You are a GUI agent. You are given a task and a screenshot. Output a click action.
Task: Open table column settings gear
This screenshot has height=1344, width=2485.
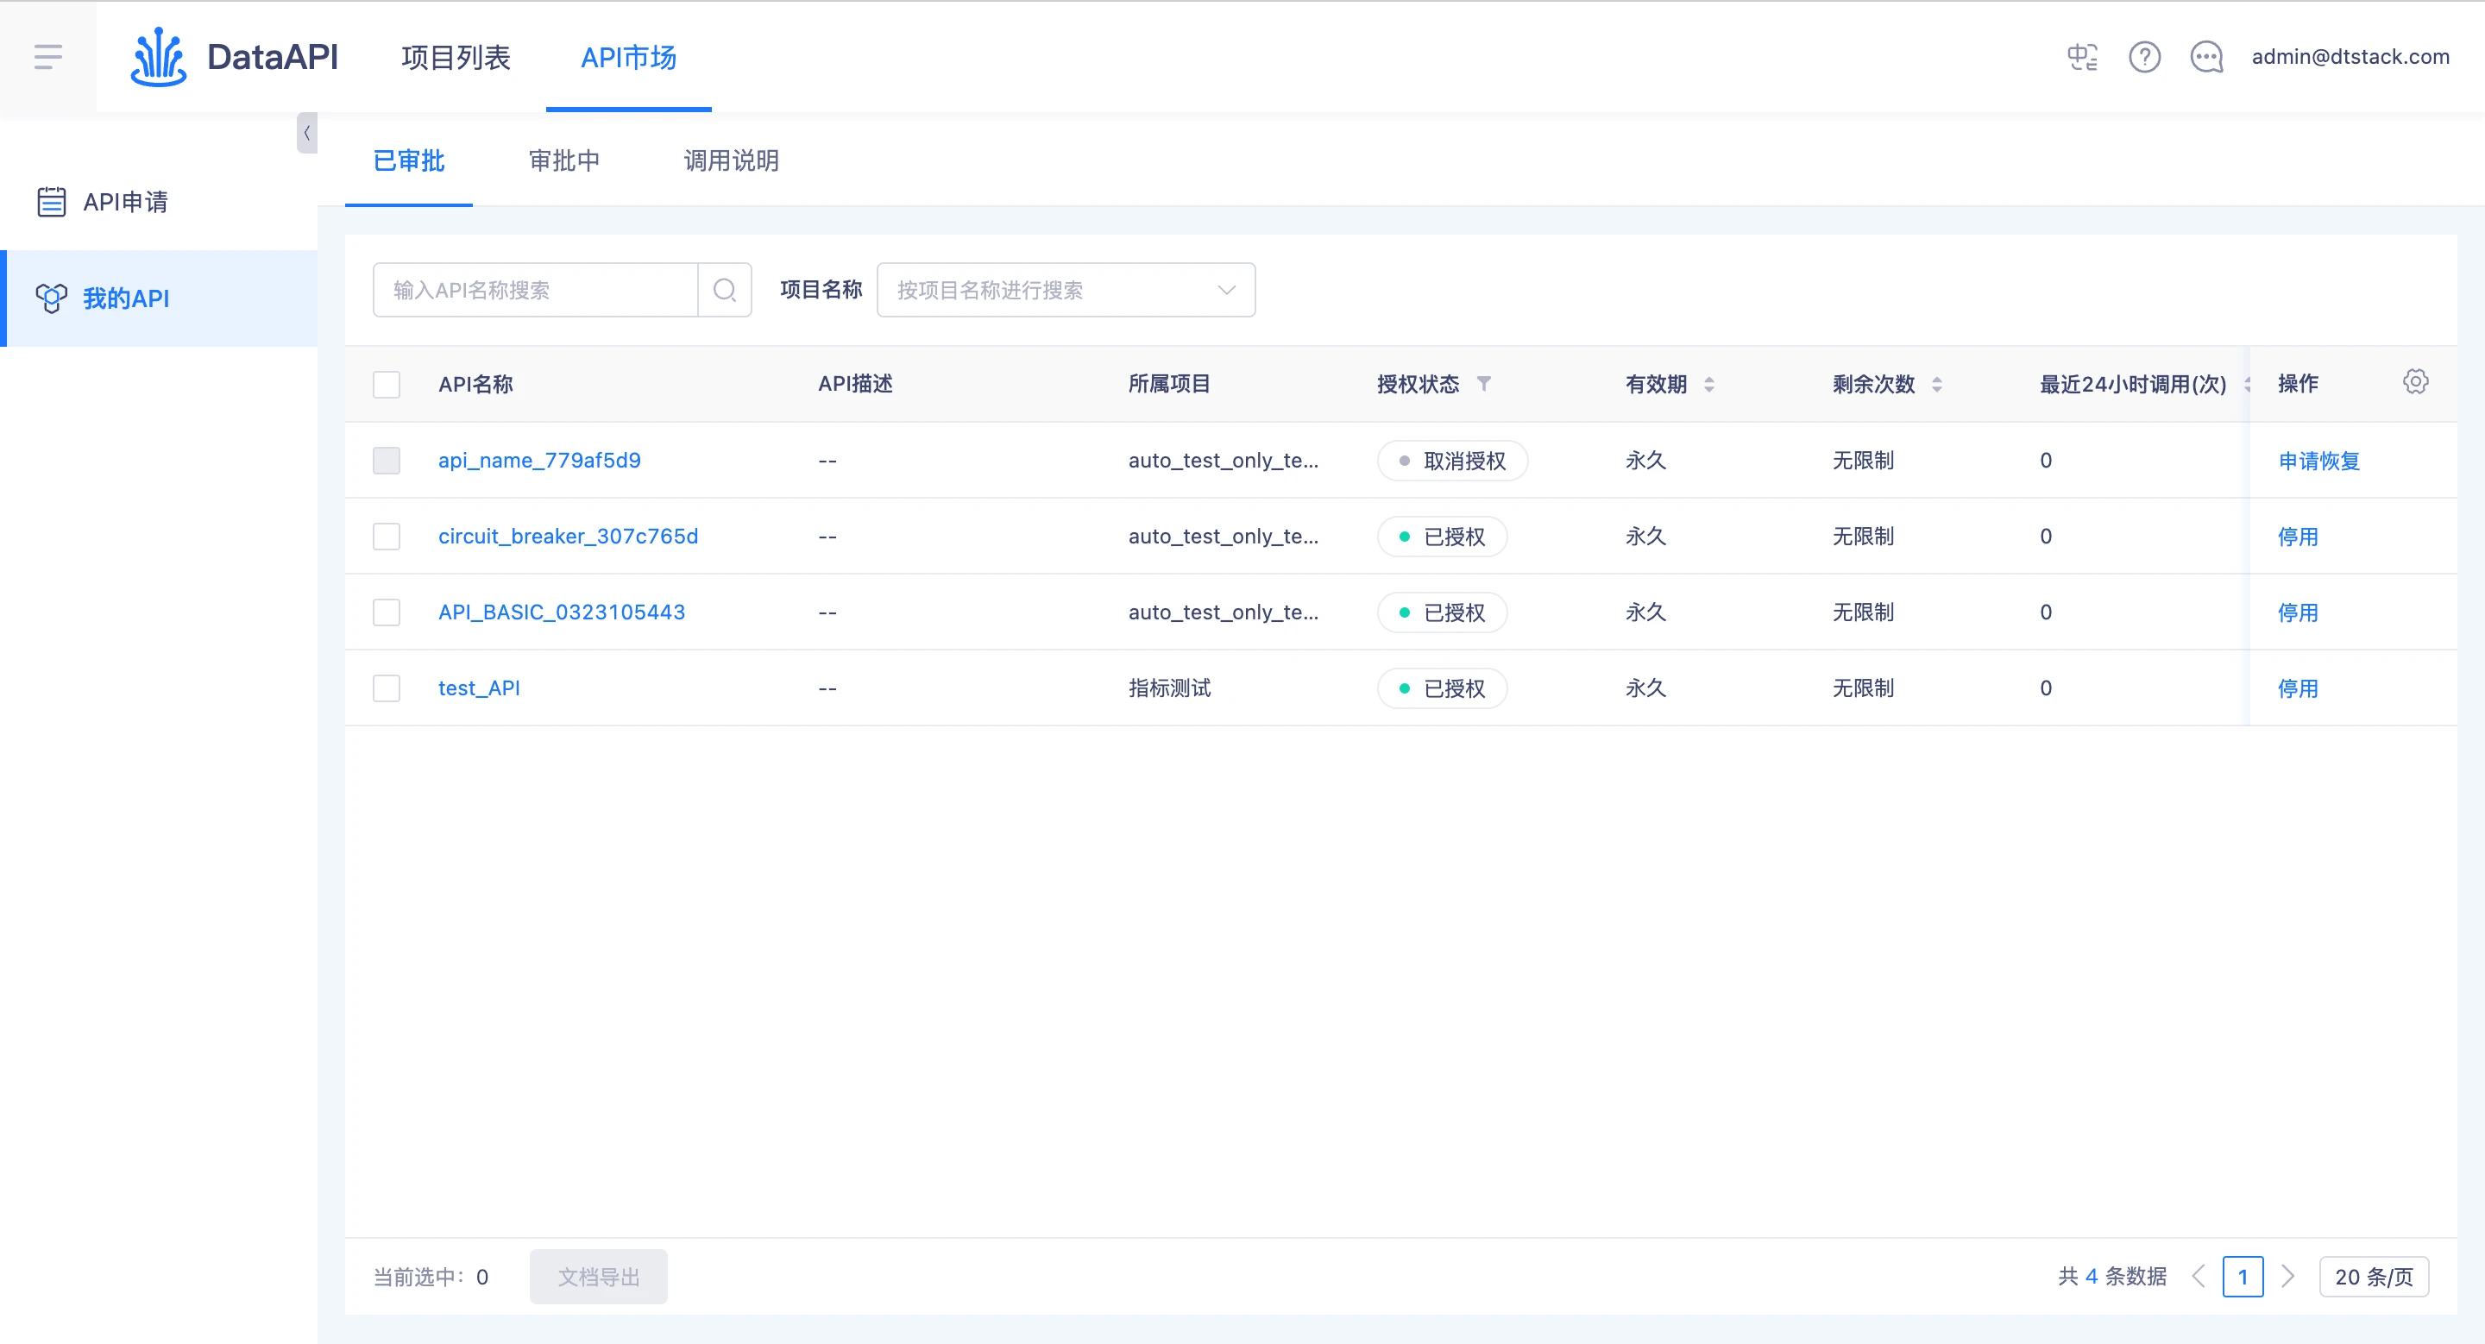[2414, 382]
